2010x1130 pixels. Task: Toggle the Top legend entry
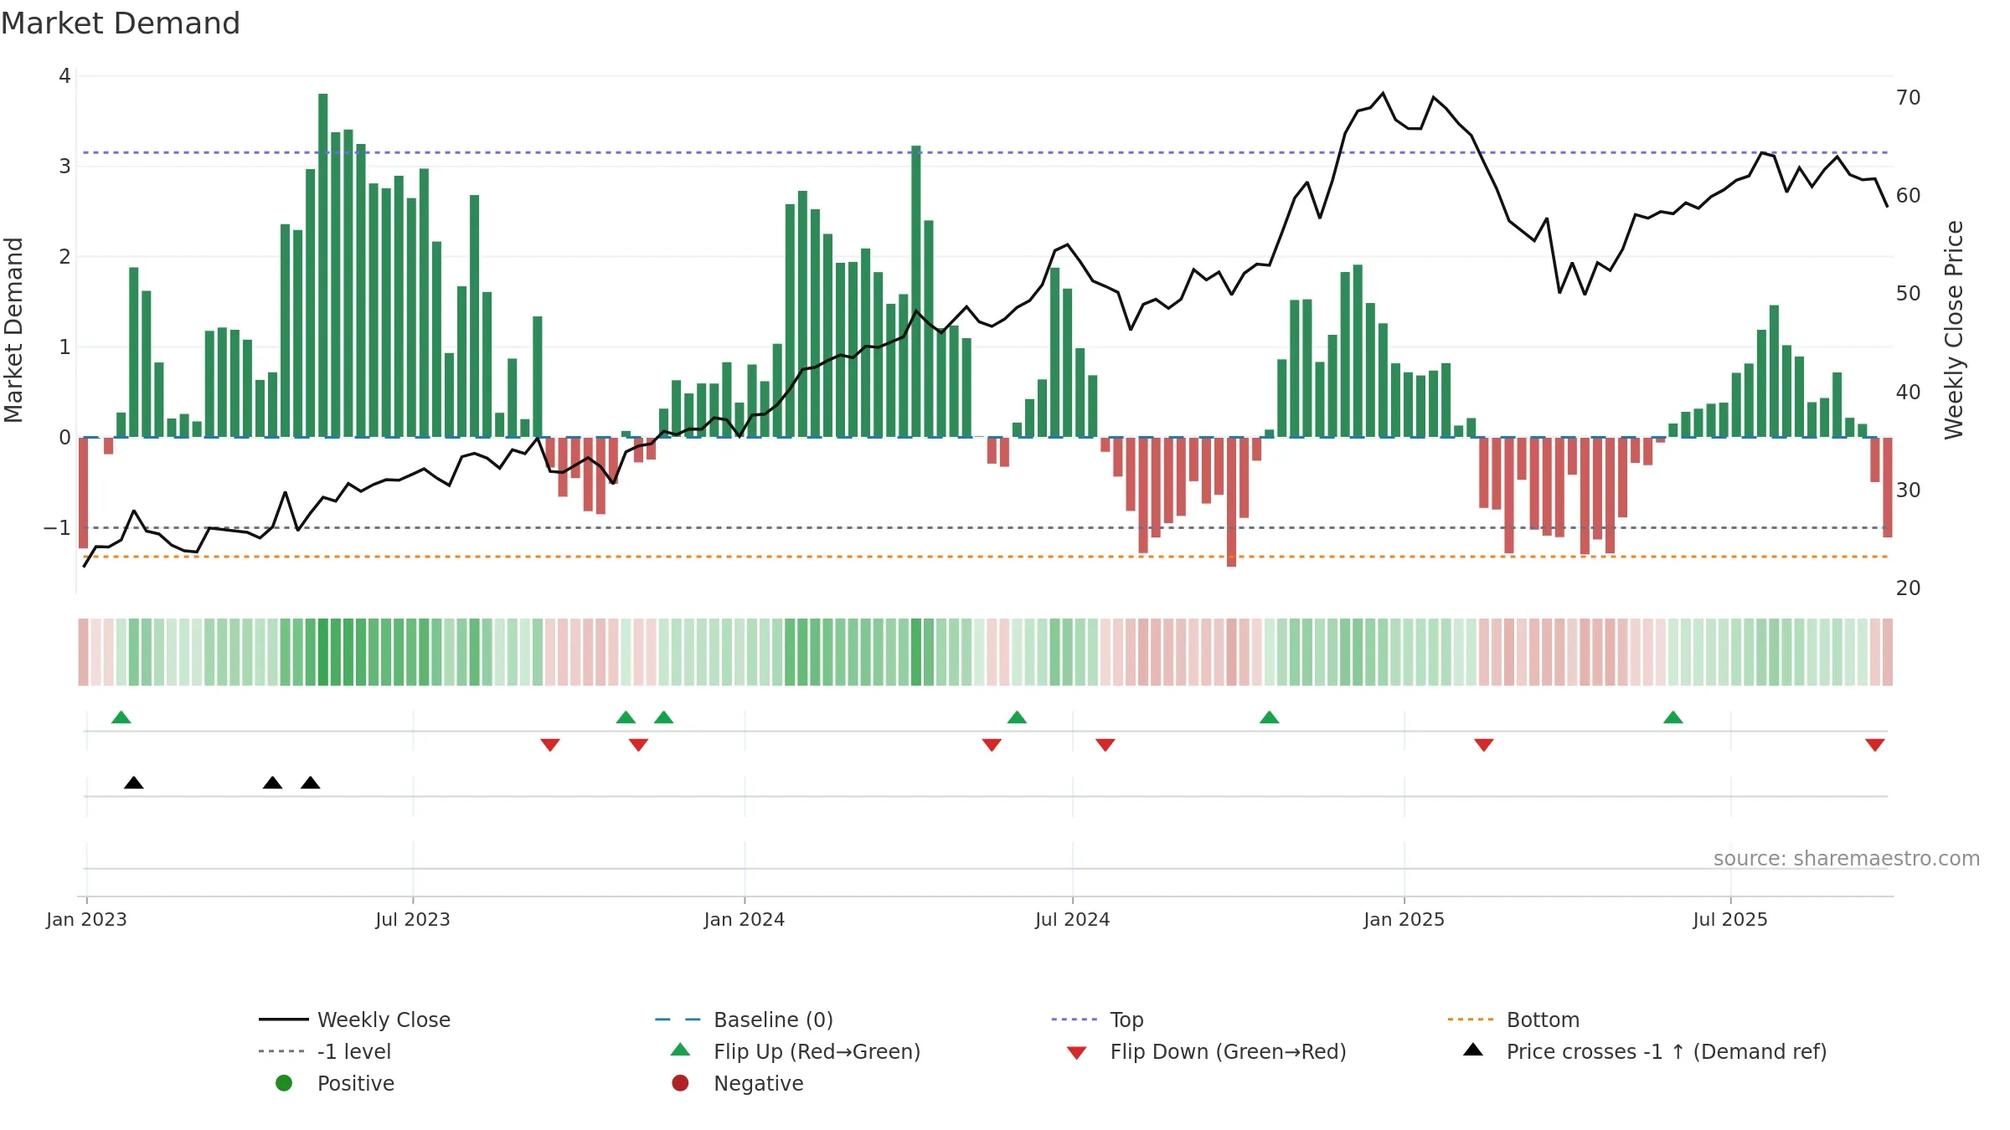[1097, 1020]
